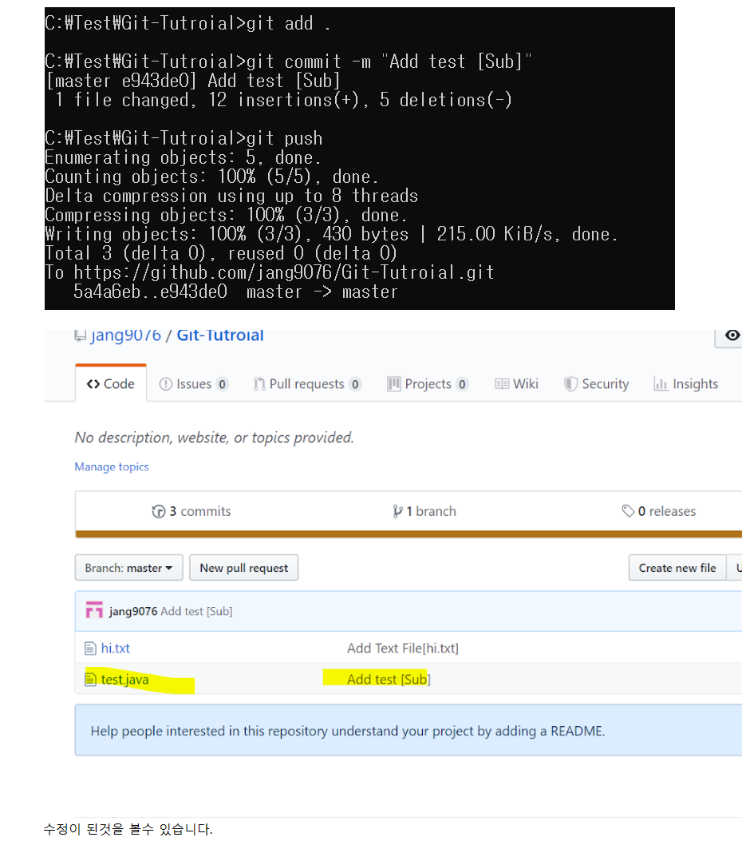The image size is (742, 857).
Task: Click terminal URL github.com/jang9076/Git-Tutroial.git
Action: point(284,272)
